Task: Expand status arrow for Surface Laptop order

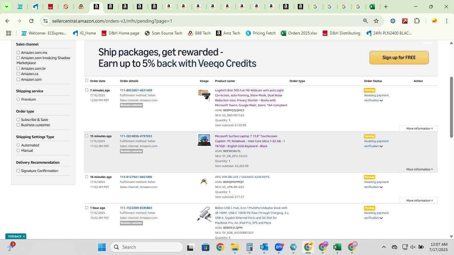Action: coord(381,146)
